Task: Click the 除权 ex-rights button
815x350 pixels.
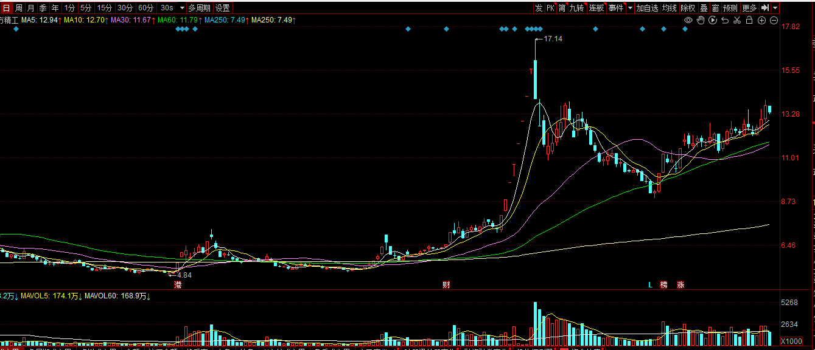Action: click(688, 8)
